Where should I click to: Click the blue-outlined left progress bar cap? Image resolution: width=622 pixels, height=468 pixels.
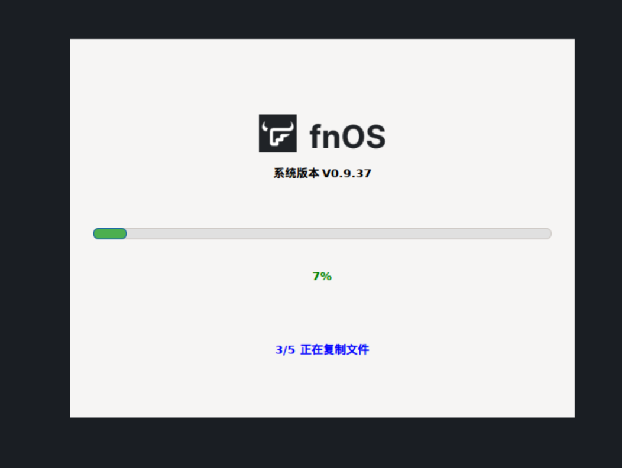96,233
